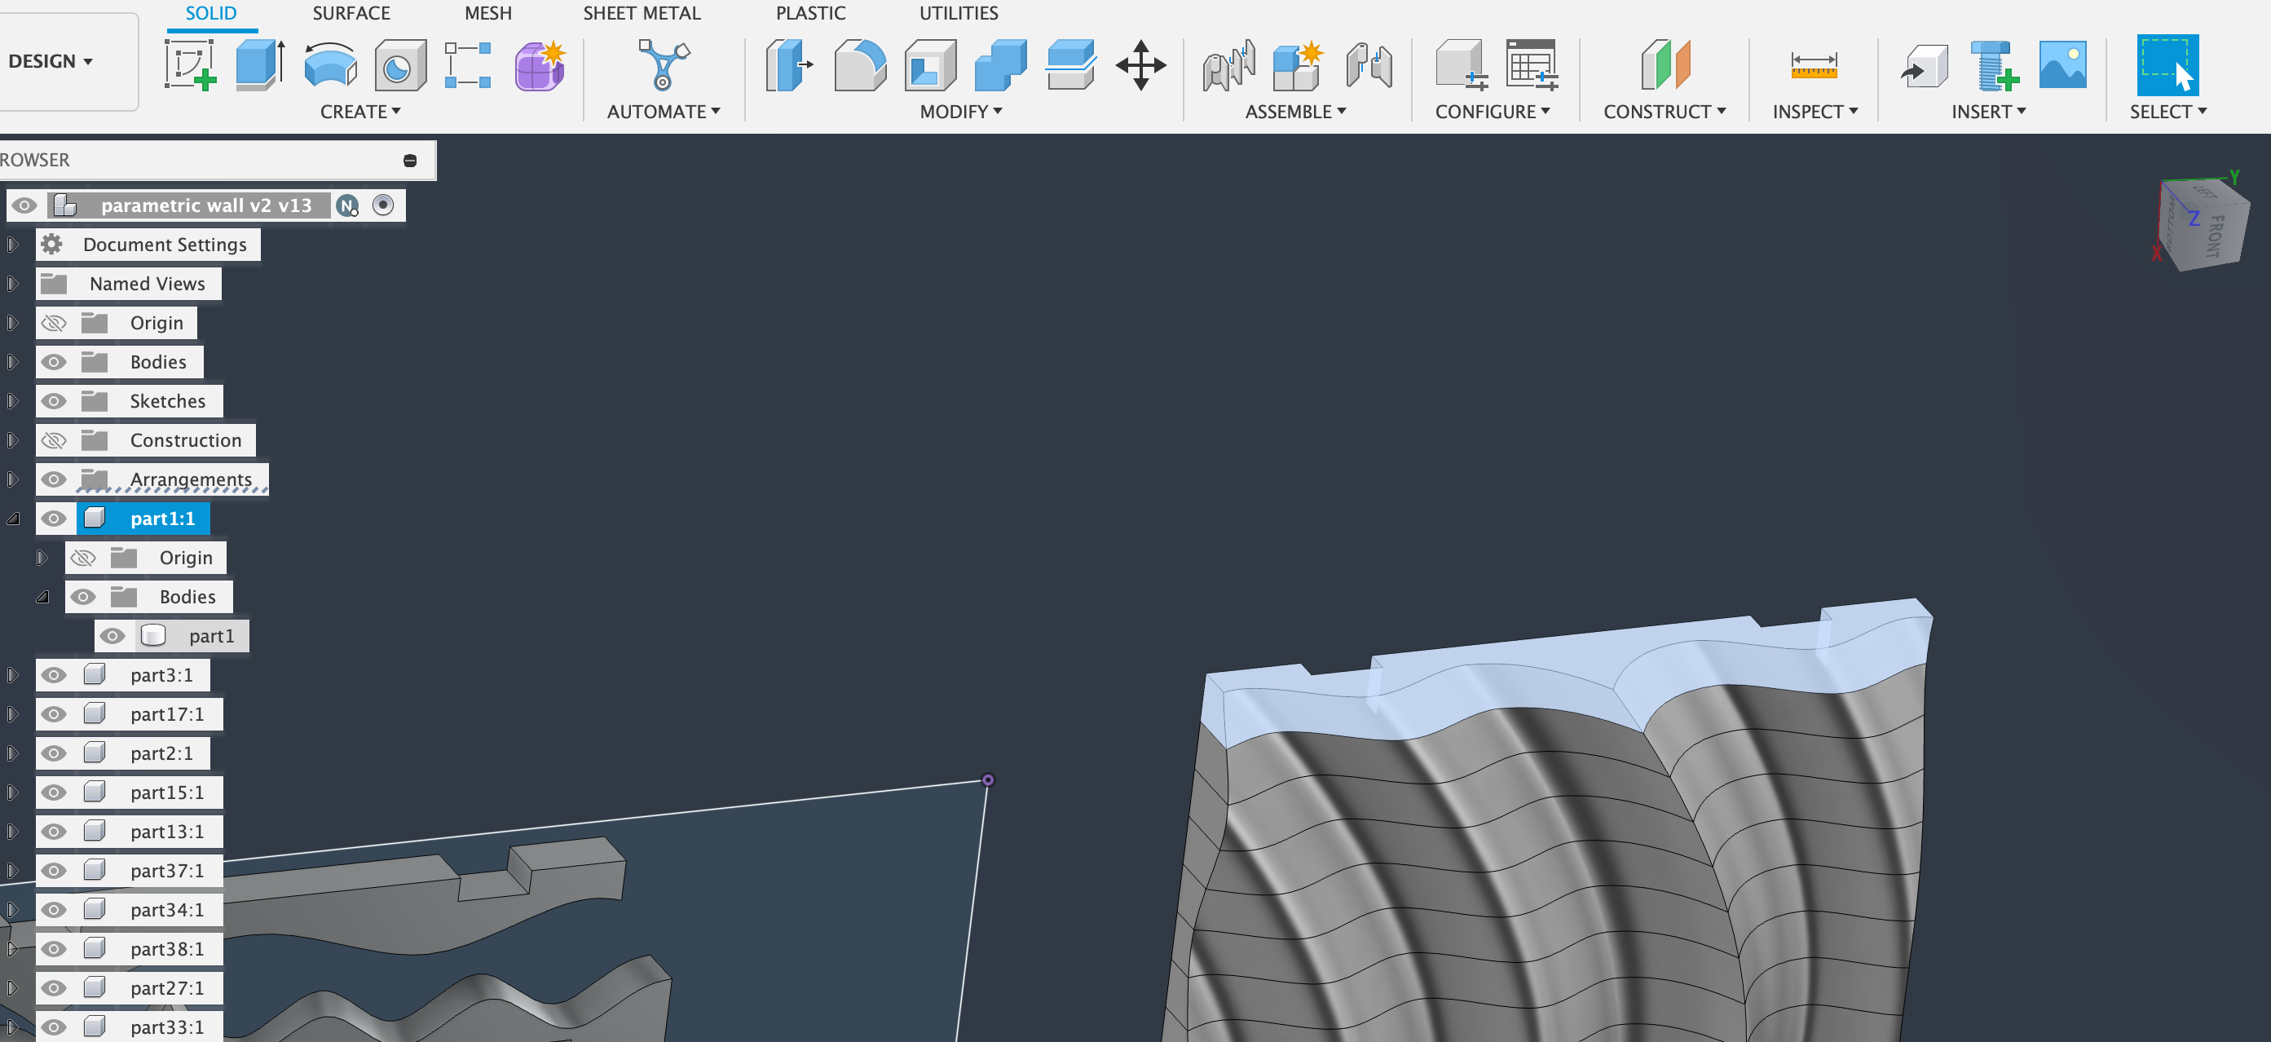Open the INSERT menu
The image size is (2271, 1042).
pyautogui.click(x=1988, y=112)
